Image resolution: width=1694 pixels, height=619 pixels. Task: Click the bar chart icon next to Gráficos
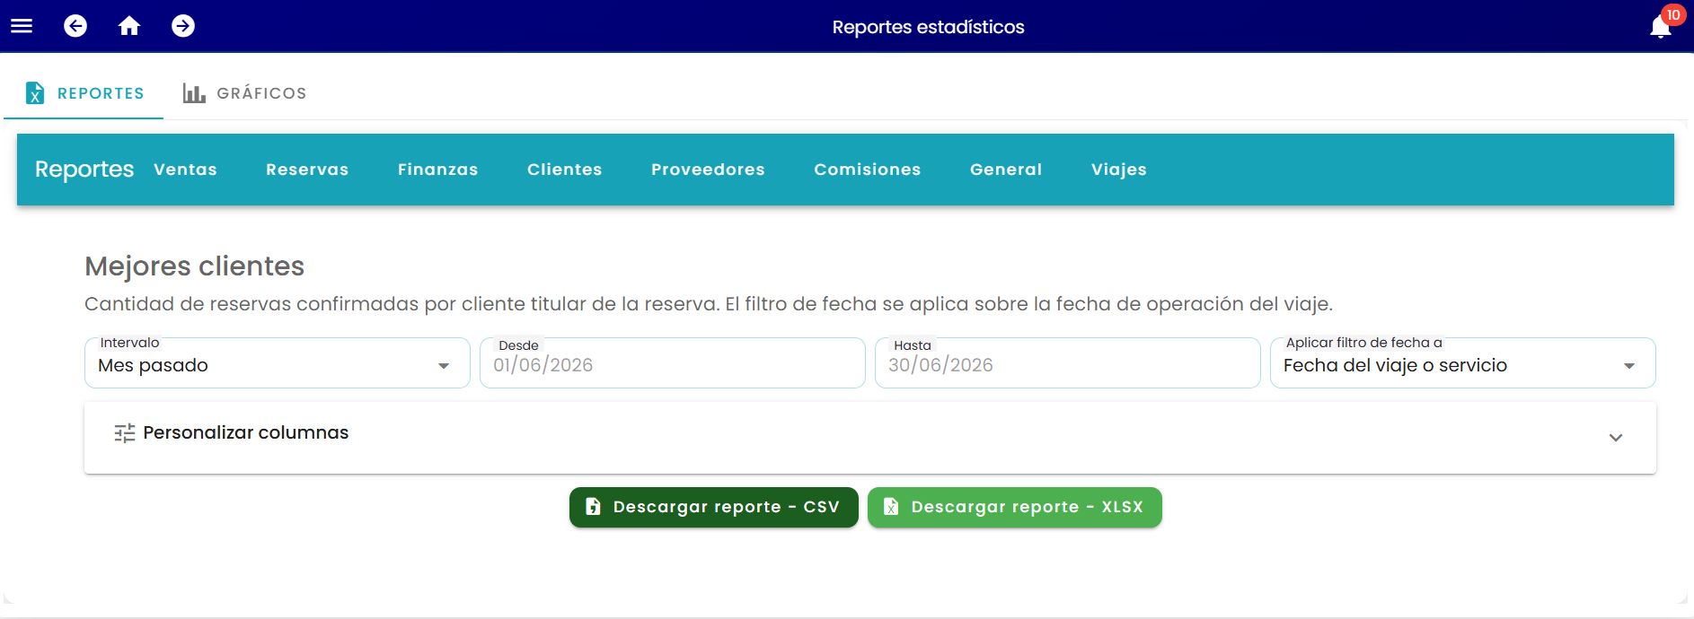(194, 93)
